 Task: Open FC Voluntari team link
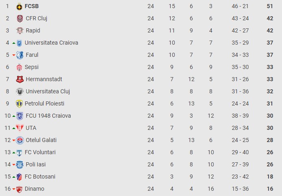[x=40, y=152]
